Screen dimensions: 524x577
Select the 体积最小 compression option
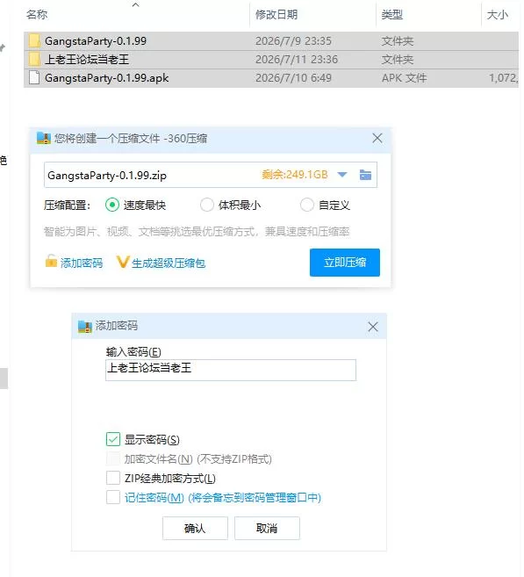tap(206, 205)
